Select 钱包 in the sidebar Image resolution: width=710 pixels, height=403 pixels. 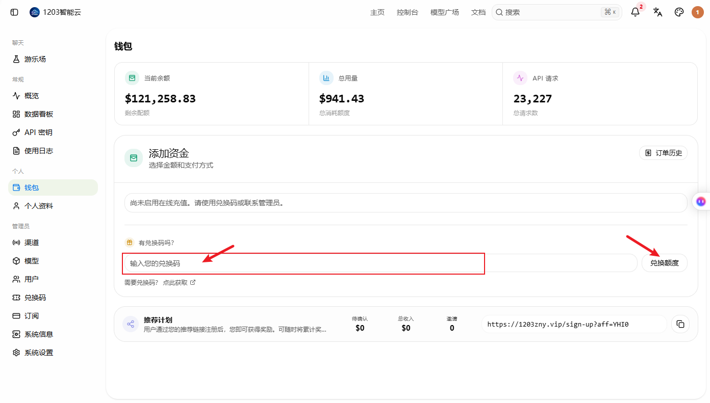(53, 187)
